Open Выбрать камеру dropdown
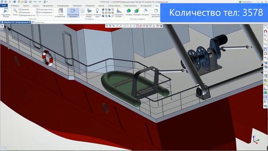 pyautogui.click(x=89, y=13)
